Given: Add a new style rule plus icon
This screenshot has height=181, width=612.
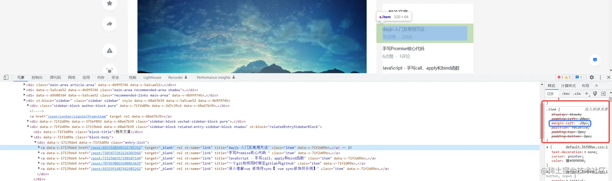Looking at the screenshot, I should tap(587, 94).
